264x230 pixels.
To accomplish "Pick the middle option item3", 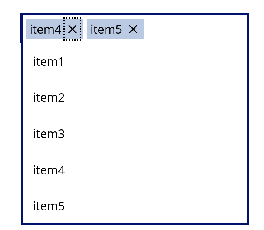I will 135,134.
